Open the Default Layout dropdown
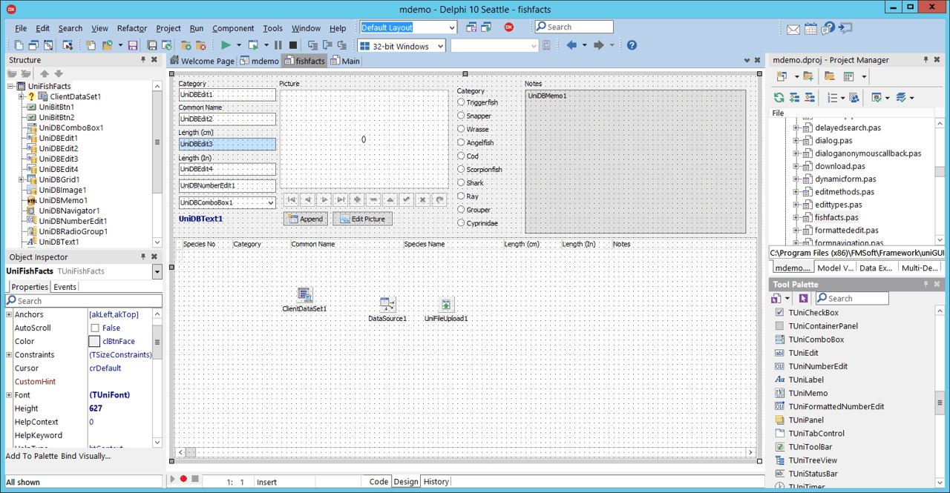This screenshot has height=493, width=950. coord(451,27)
